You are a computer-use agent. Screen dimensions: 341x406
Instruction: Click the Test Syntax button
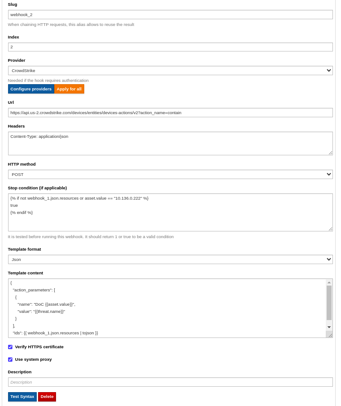pos(22,397)
